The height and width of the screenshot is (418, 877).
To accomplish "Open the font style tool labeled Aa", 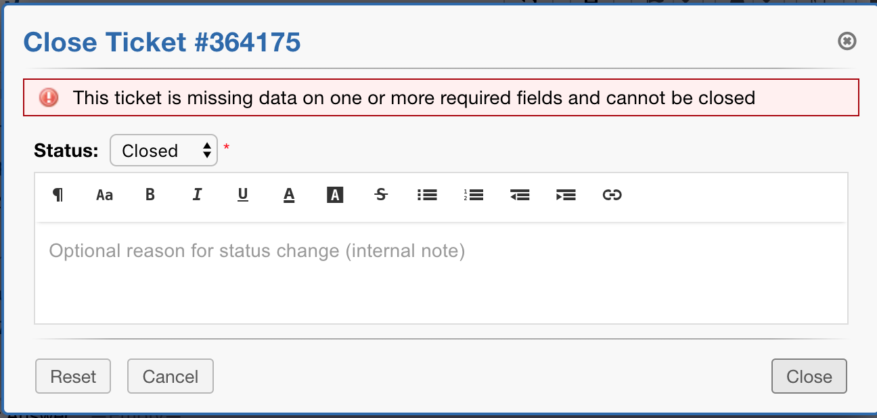I will click(104, 195).
